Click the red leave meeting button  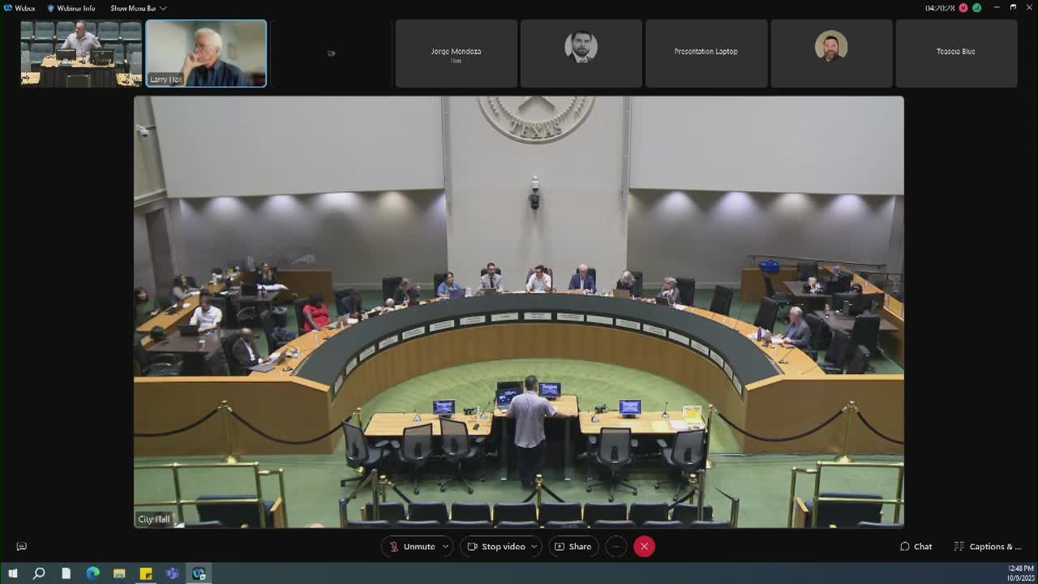(x=644, y=547)
